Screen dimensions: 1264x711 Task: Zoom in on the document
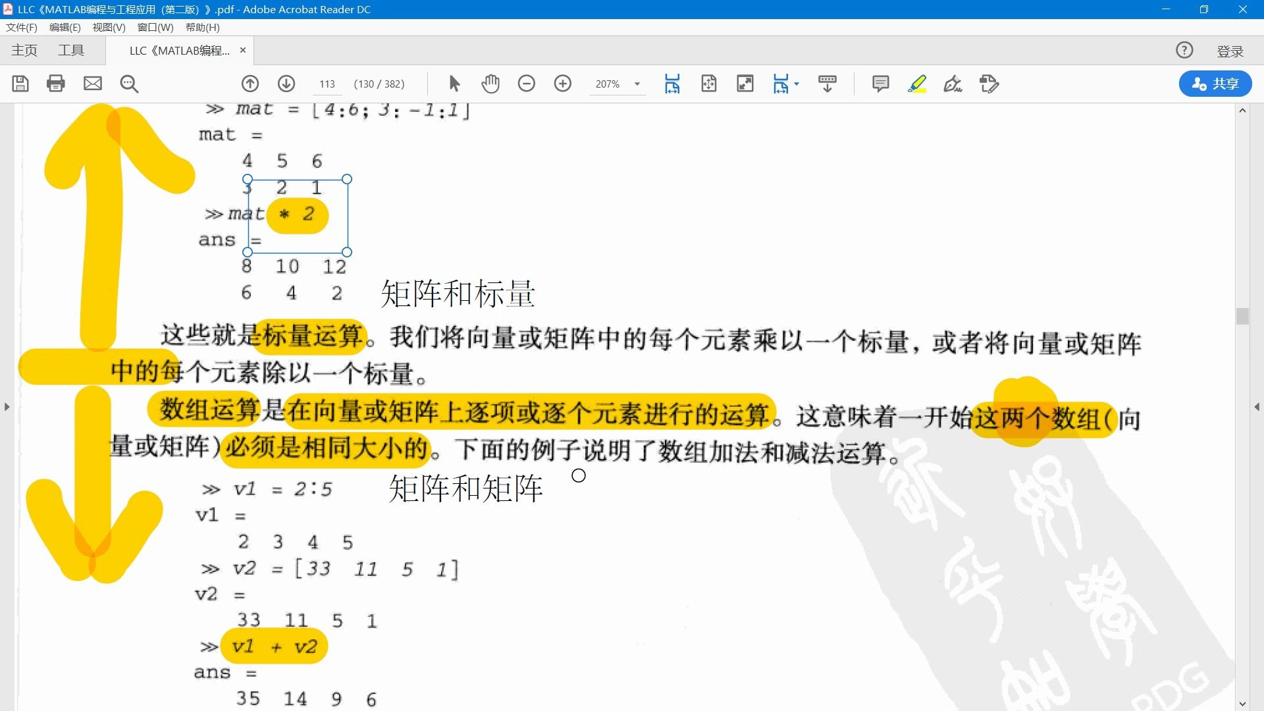coord(563,84)
